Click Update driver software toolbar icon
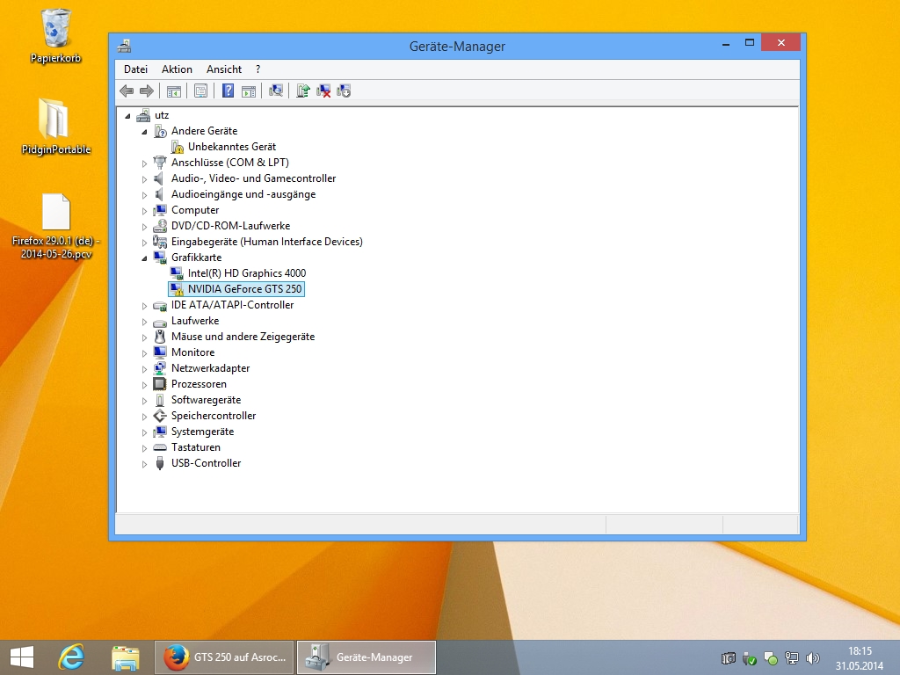 click(303, 91)
